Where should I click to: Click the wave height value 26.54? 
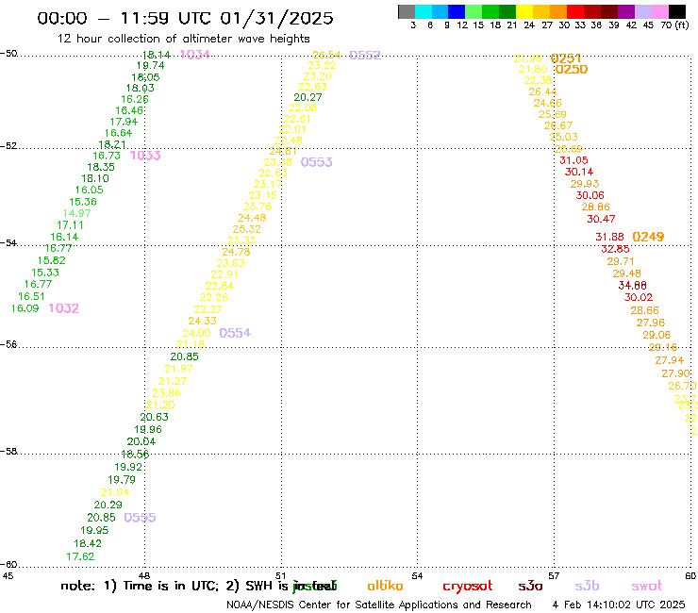click(x=326, y=55)
